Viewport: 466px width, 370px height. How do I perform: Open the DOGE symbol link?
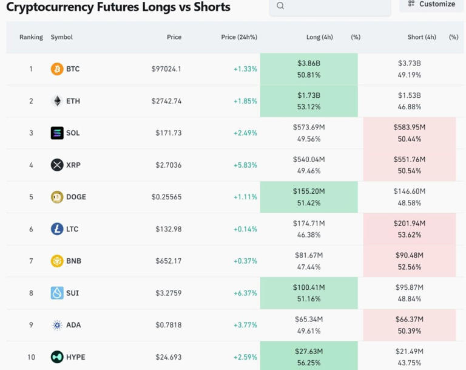point(76,197)
